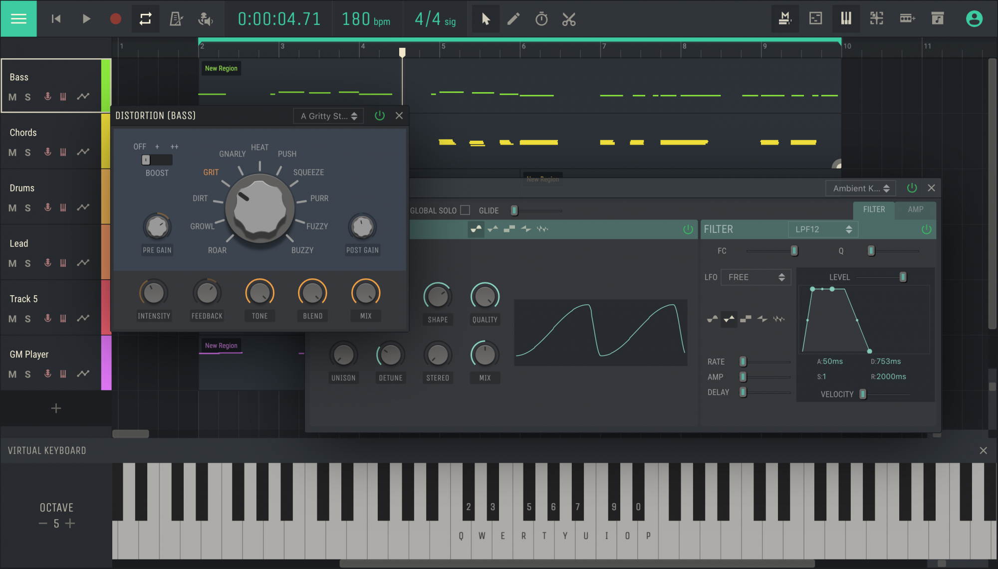Select the square waveform for the LFO
Screen dimensions: 998x569
coord(747,319)
